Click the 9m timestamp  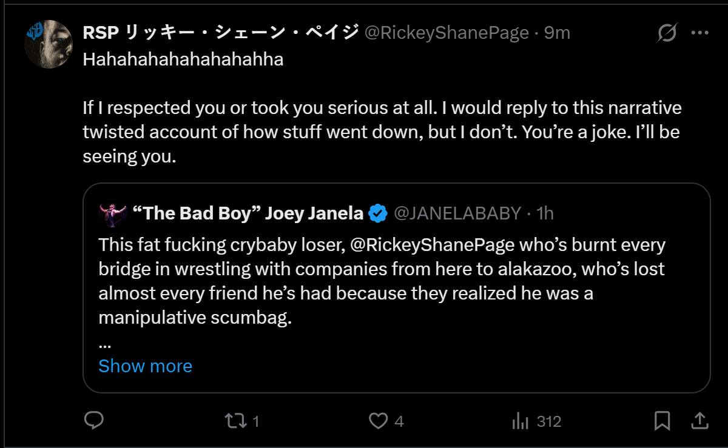[x=557, y=33]
